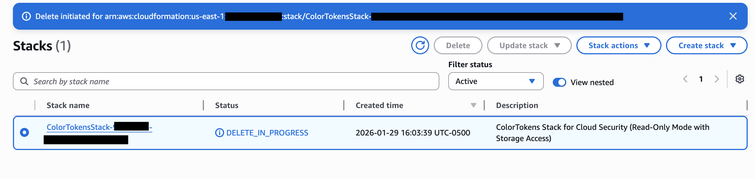Select the ColorTokensStack radio button
This screenshot has width=755, height=178.
[24, 132]
